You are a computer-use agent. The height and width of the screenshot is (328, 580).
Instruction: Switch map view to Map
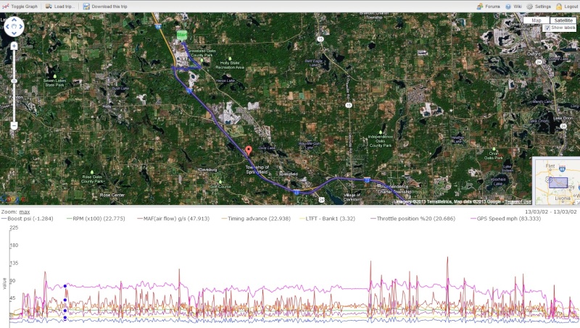[536, 21]
